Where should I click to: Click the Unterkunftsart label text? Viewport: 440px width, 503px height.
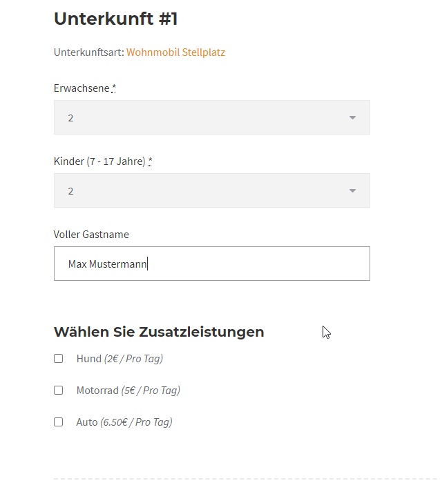[88, 52]
